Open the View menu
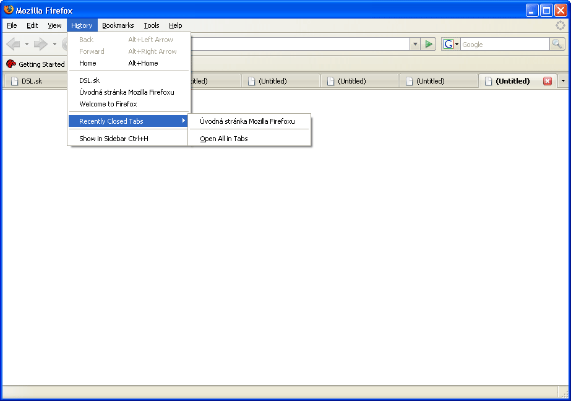 (54, 25)
